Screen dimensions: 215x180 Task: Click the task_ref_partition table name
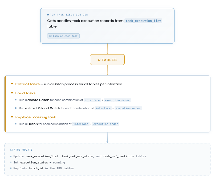119,156
